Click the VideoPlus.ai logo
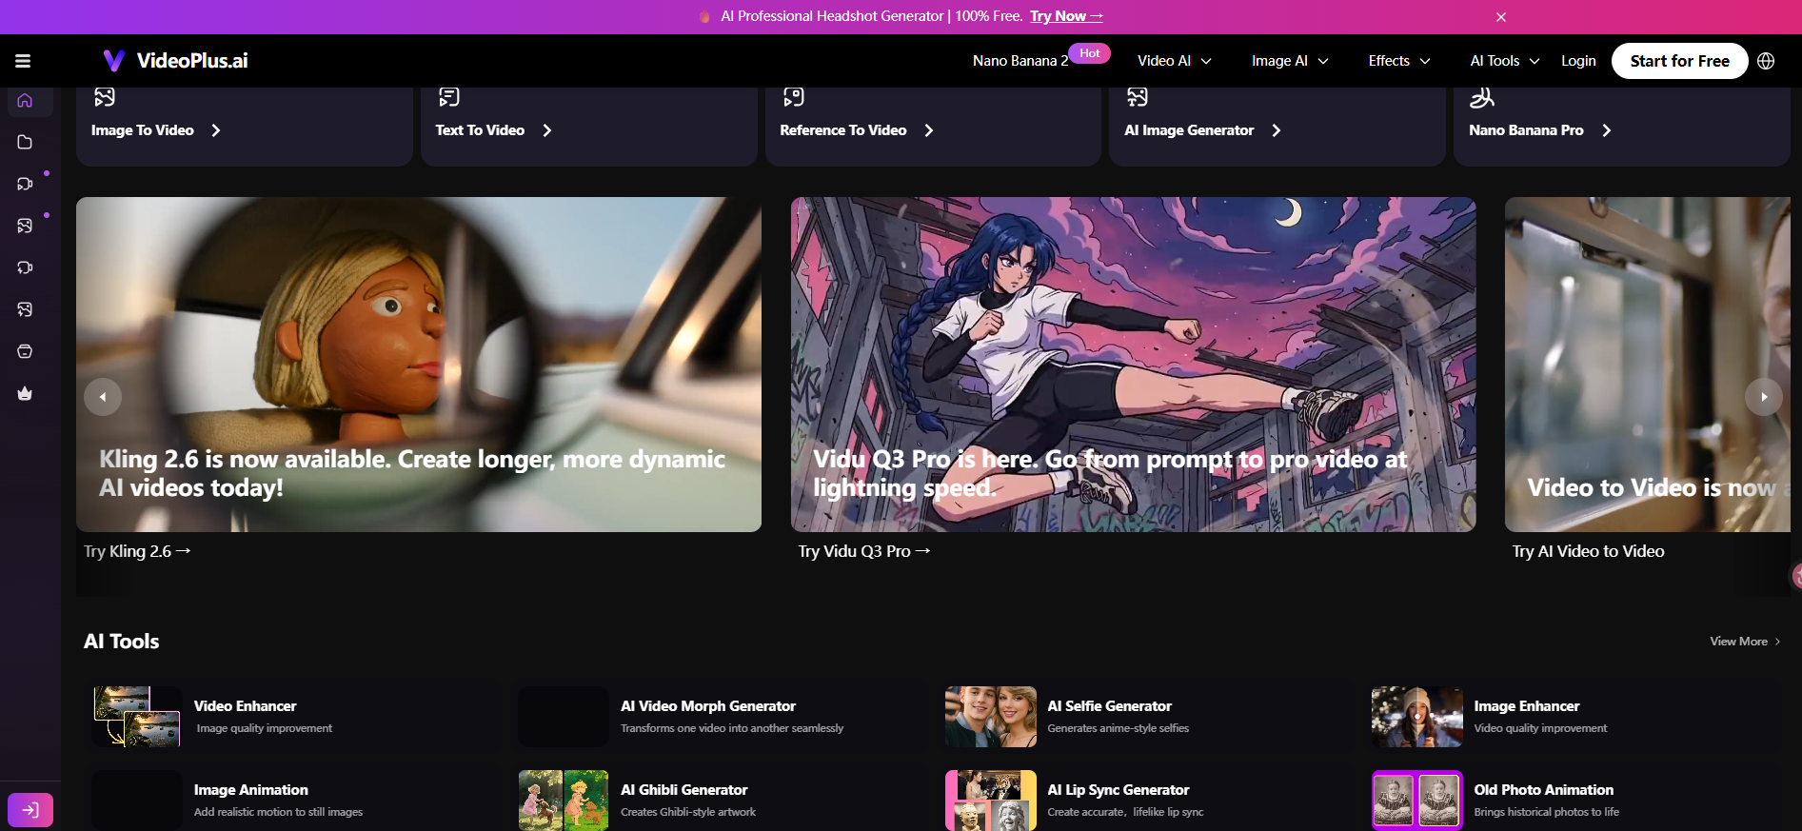This screenshot has width=1802, height=831. tap(175, 61)
